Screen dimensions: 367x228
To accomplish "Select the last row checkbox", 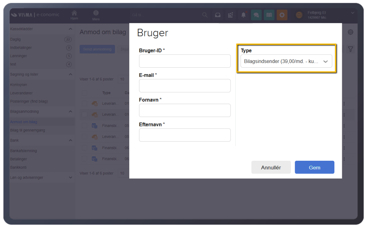I will pos(85,159).
